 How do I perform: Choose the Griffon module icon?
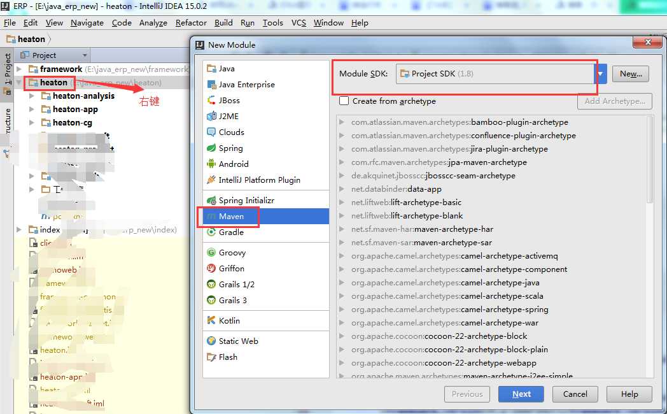pos(211,269)
